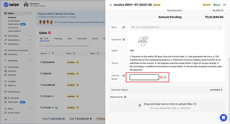Open the chat support bubble
This screenshot has height=124, width=230.
tap(223, 118)
